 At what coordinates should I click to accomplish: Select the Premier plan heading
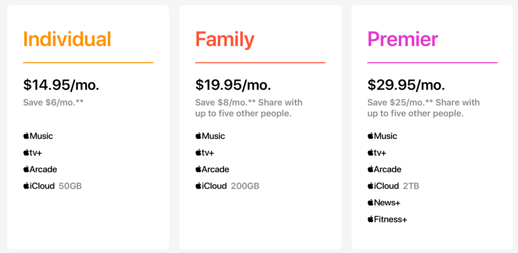(403, 39)
